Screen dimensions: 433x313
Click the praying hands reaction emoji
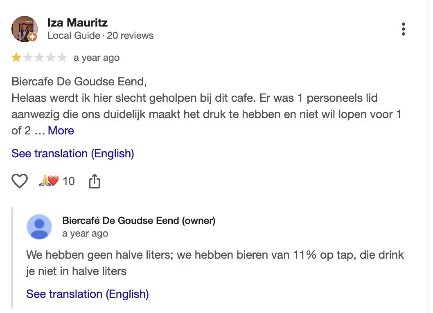pyautogui.click(x=44, y=181)
